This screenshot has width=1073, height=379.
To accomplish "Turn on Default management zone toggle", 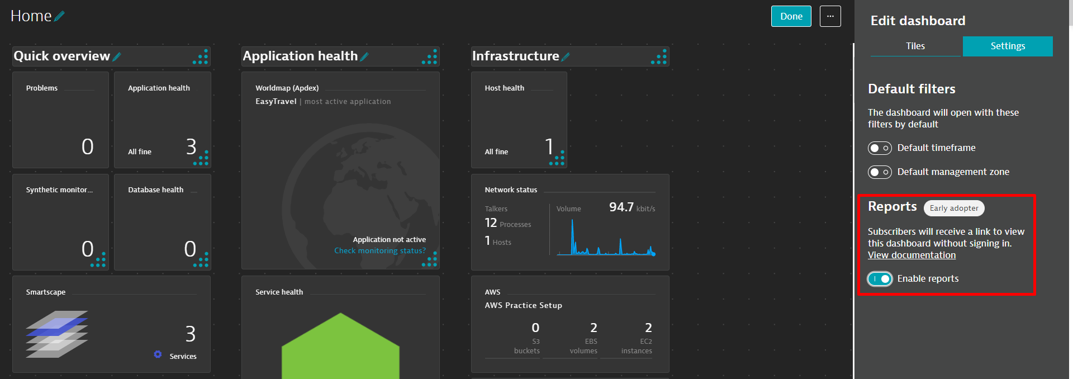I will pos(879,172).
